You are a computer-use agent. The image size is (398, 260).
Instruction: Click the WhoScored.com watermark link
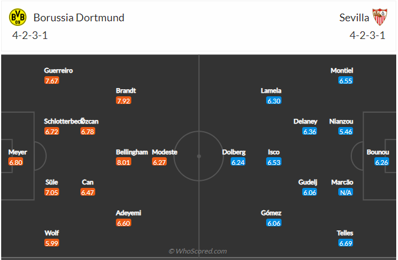point(199,251)
